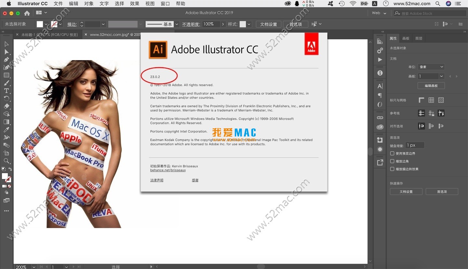Select the Eyedropper tool
This screenshot has width=468, height=269.
click(7, 130)
